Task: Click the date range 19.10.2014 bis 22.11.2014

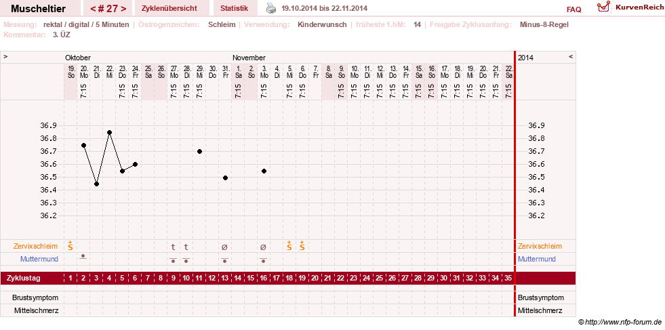Action: [325, 8]
